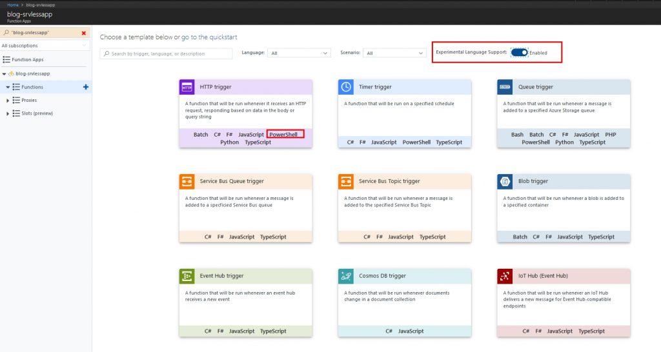Image resolution: width=661 pixels, height=352 pixels.
Task: Open the Language dropdown
Action: (x=299, y=53)
